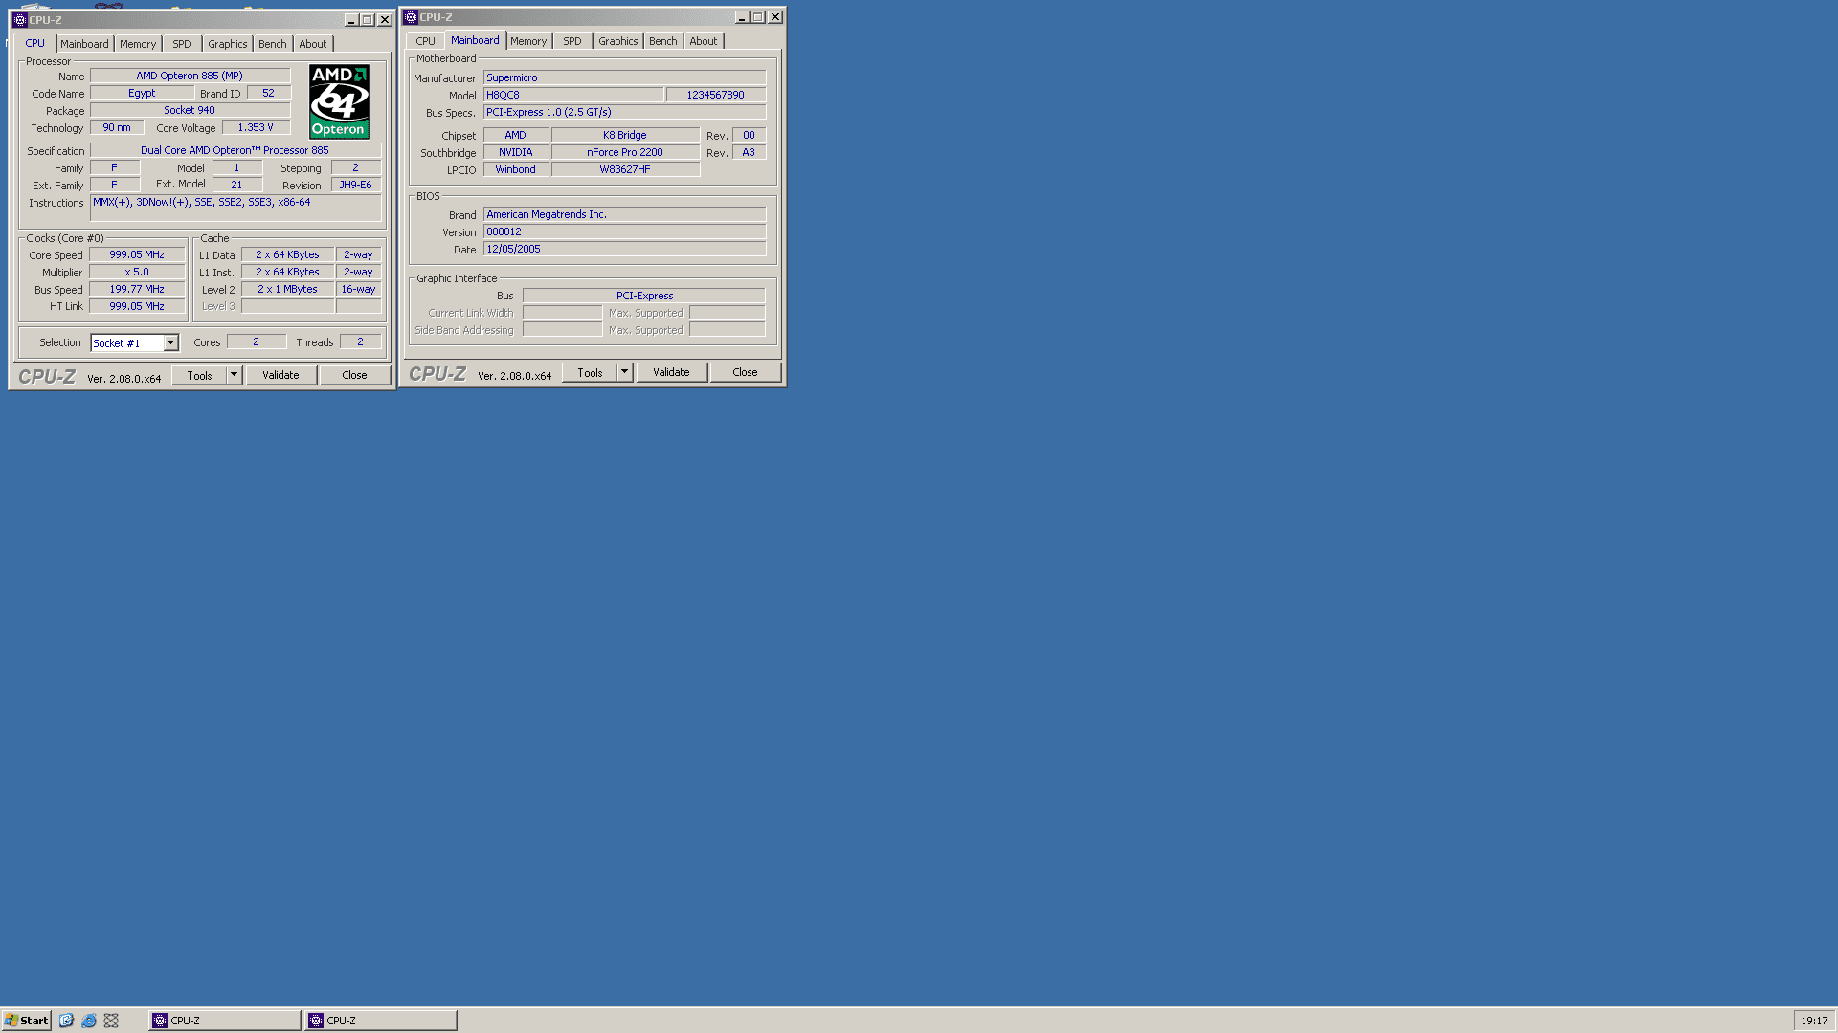Viewport: 1838px width, 1033px height.
Task: Minimize the right CPU-Z window
Action: click(742, 17)
